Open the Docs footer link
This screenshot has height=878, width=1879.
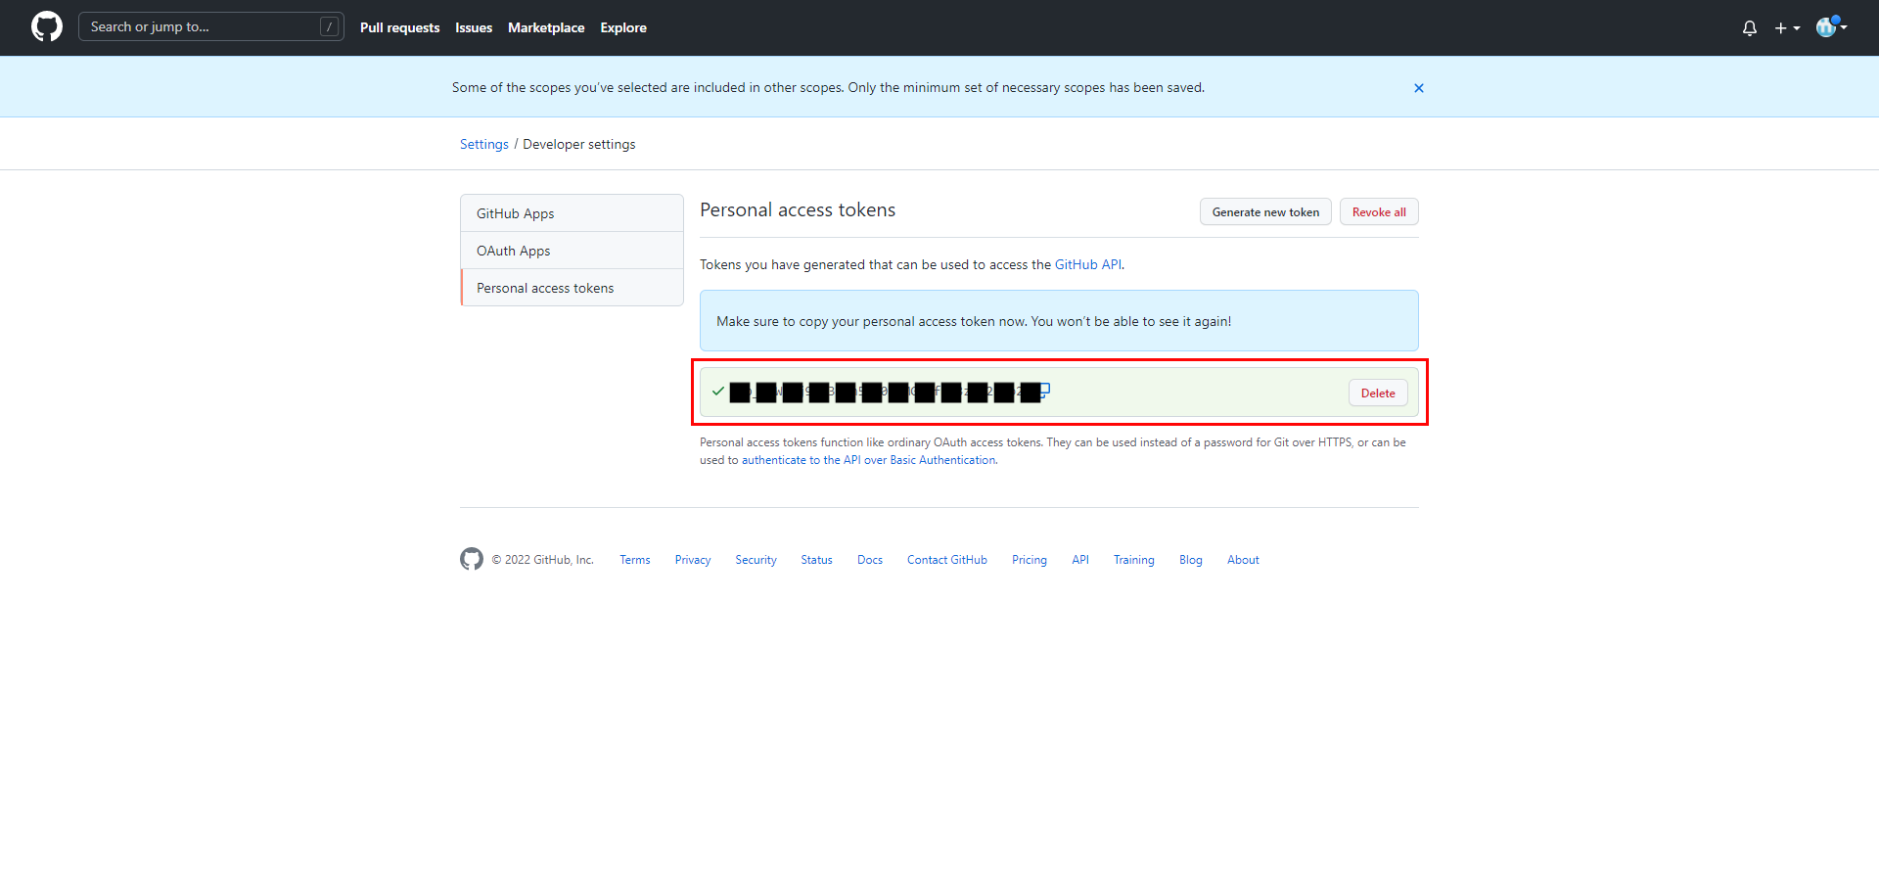(870, 560)
